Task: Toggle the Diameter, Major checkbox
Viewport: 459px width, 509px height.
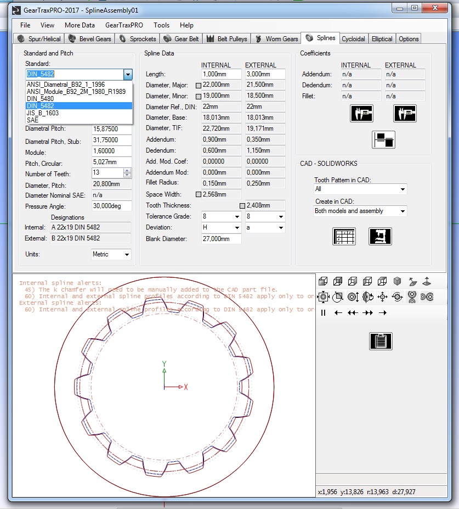Action: coord(199,86)
